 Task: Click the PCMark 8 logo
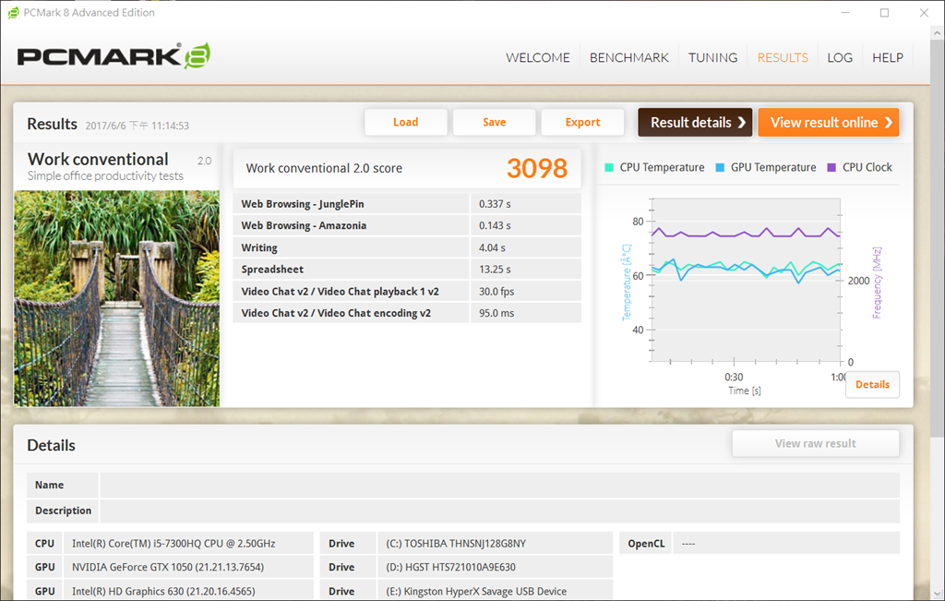click(x=114, y=56)
